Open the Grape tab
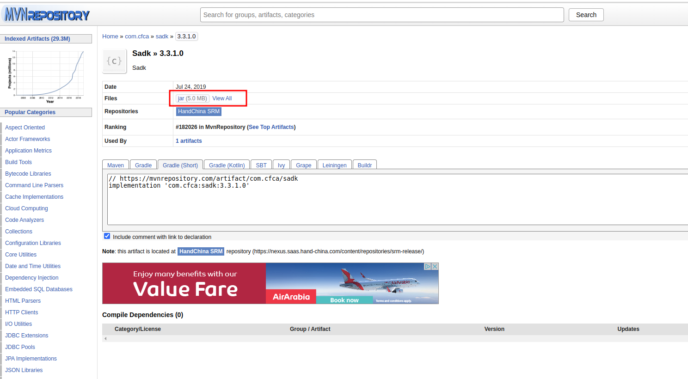Screen dimensions: 688x379 [x=304, y=165]
